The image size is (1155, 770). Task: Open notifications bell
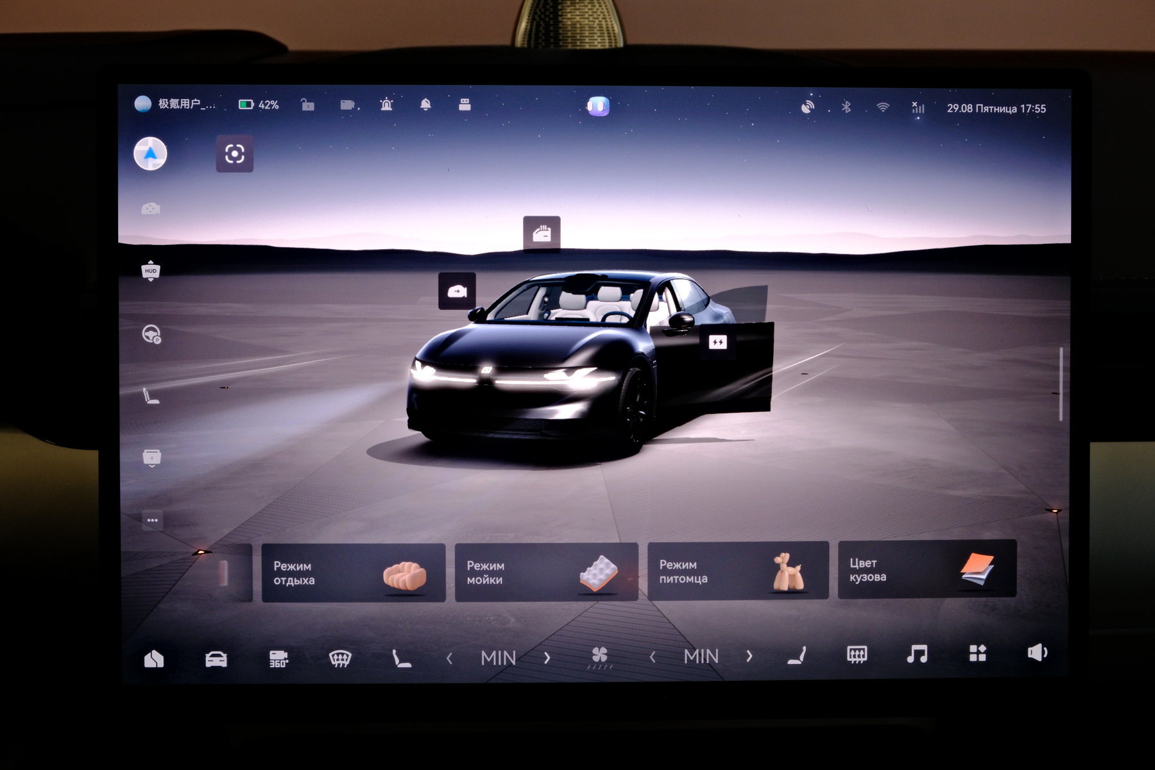pos(425,105)
